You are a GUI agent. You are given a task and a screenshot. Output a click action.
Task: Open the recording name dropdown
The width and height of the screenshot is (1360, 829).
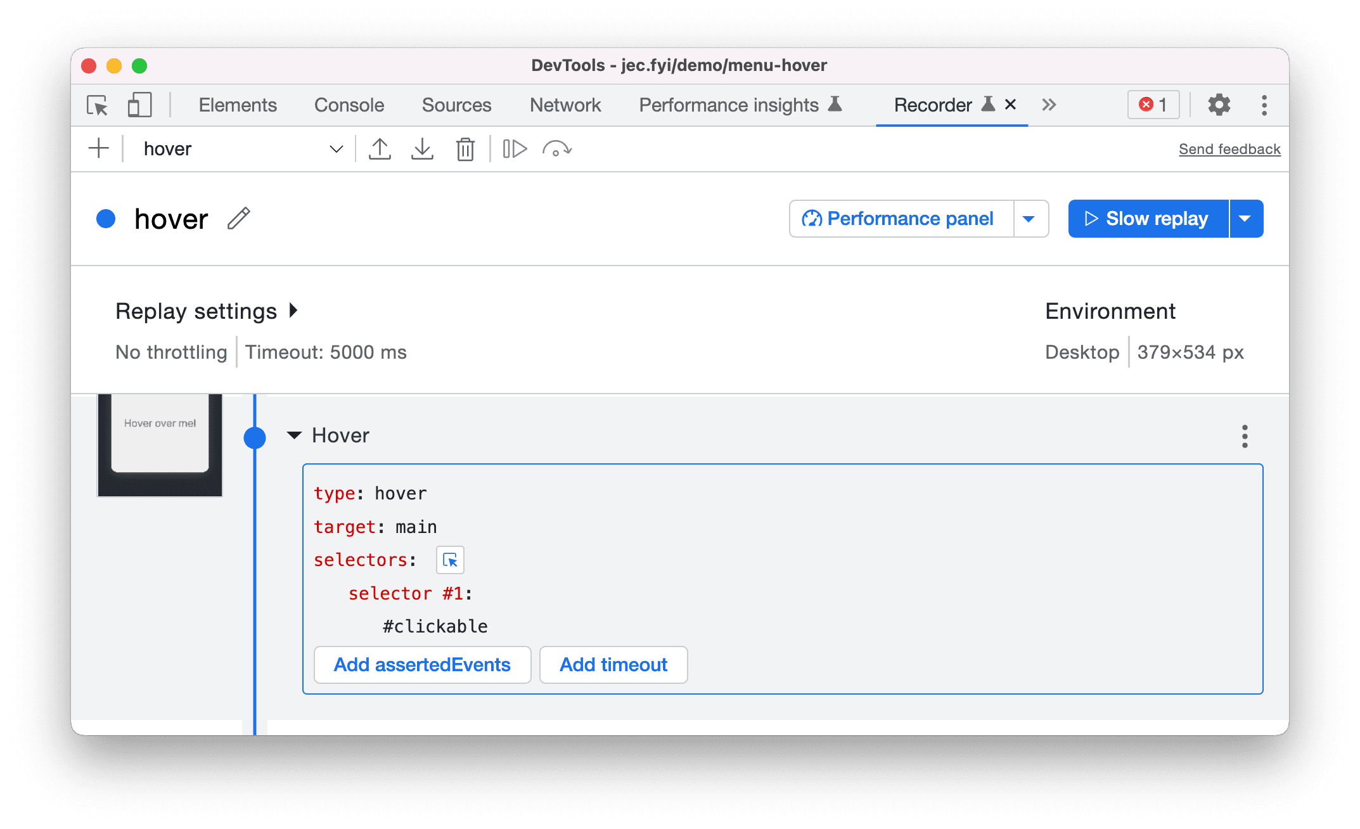coord(337,148)
